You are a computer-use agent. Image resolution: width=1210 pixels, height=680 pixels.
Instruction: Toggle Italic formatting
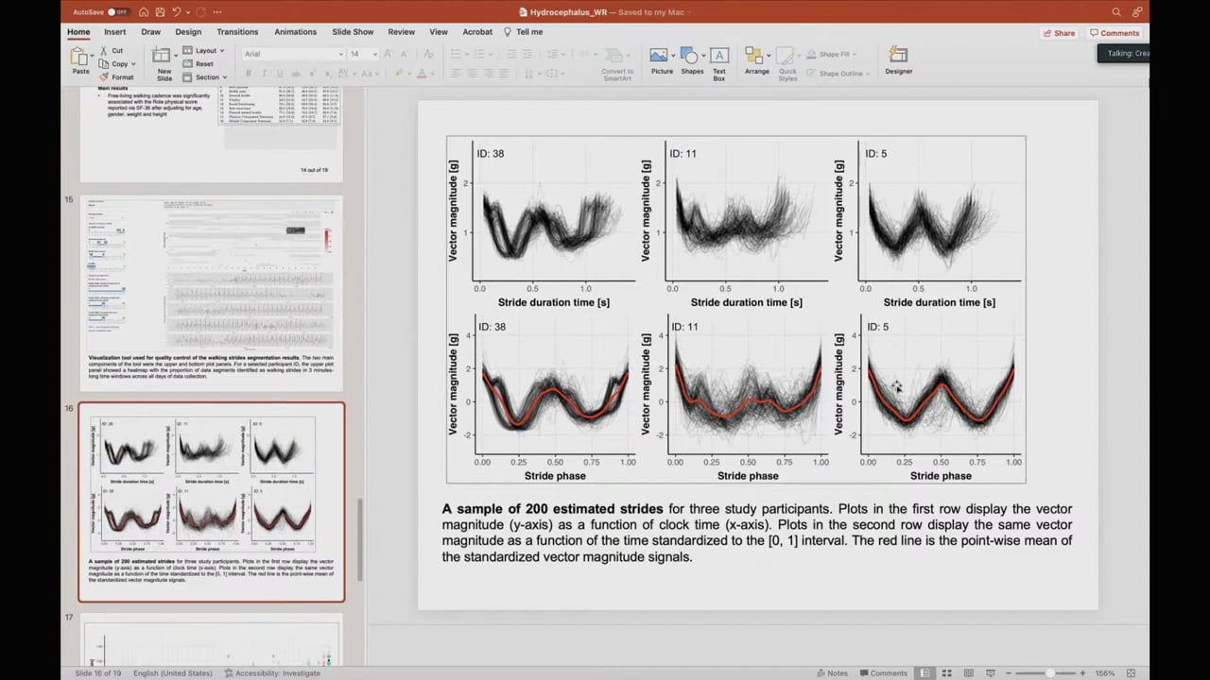point(264,73)
